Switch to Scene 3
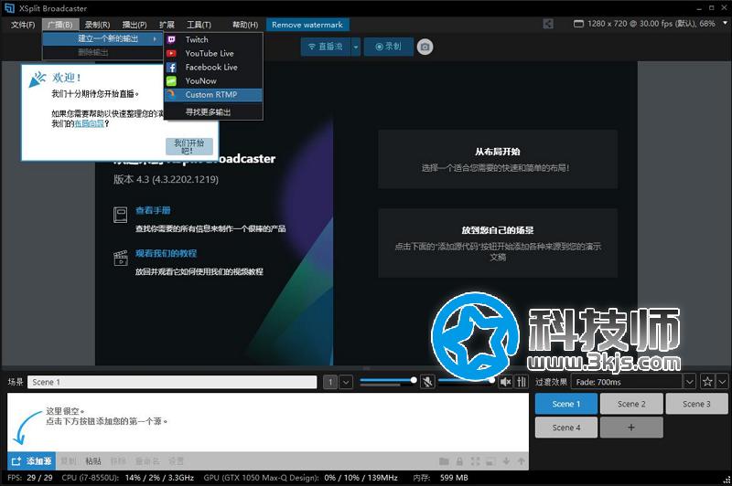The width and height of the screenshot is (732, 486). [x=696, y=404]
